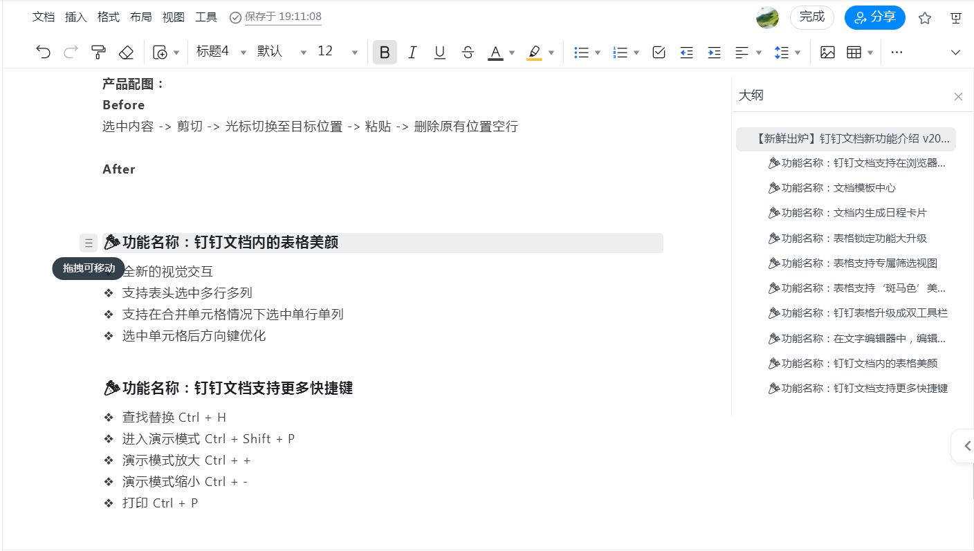The image size is (974, 551).
Task: Open the 标题4 heading style dropdown
Action: [221, 52]
